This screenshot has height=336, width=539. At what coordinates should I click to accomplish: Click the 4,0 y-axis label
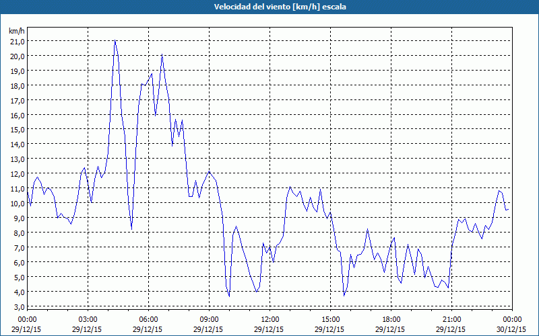coord(19,292)
